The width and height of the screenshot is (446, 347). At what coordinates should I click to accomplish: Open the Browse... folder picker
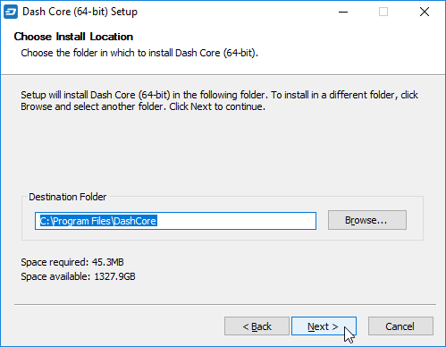click(367, 220)
